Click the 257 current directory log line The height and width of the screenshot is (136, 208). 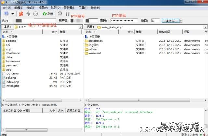[x=119, y=112]
